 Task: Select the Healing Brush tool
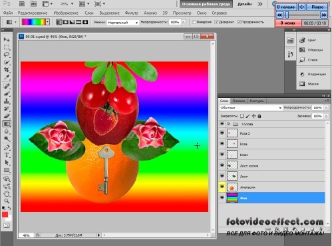click(7, 86)
